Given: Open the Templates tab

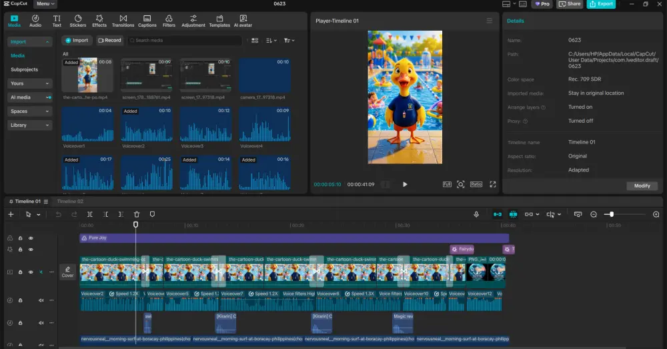Looking at the screenshot, I should coord(219,21).
